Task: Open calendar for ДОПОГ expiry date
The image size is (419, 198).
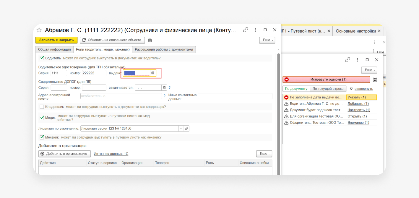Action: [164, 88]
